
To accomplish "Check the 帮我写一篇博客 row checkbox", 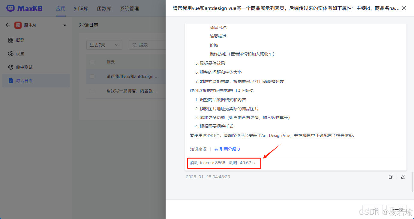I will coord(92,91).
